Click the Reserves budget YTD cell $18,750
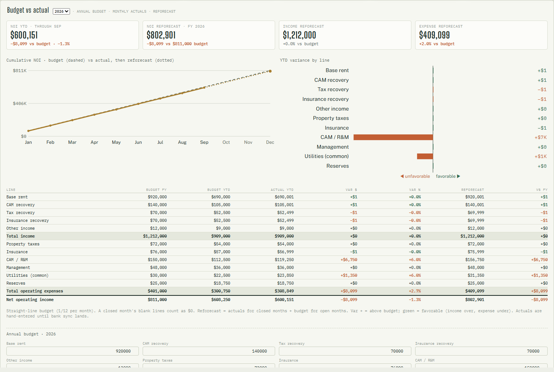Screen dimensions: 554x372 coord(222,283)
